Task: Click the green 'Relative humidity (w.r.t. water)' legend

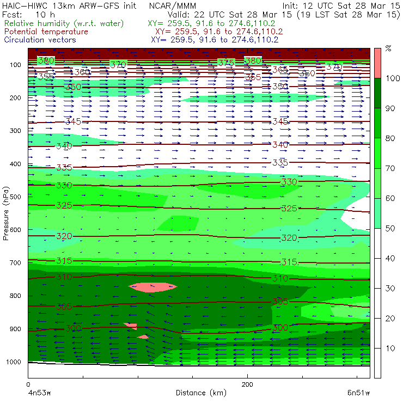Action: click(x=64, y=23)
